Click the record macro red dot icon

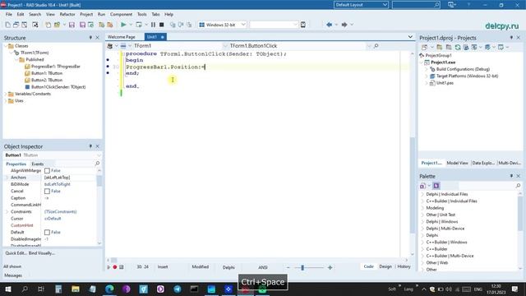115,267
